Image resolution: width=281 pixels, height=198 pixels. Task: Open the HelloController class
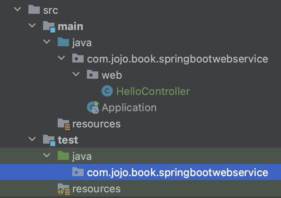pos(153,91)
